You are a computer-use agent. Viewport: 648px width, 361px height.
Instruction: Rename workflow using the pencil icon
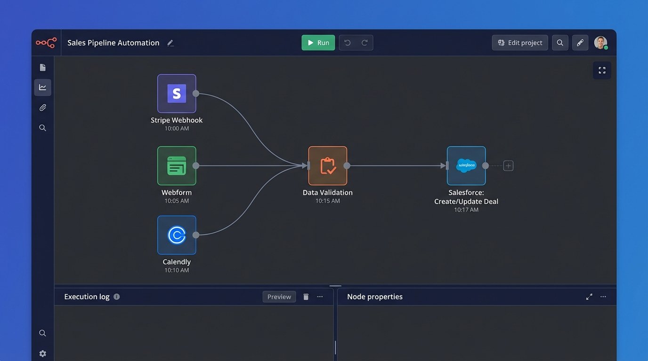(x=170, y=43)
